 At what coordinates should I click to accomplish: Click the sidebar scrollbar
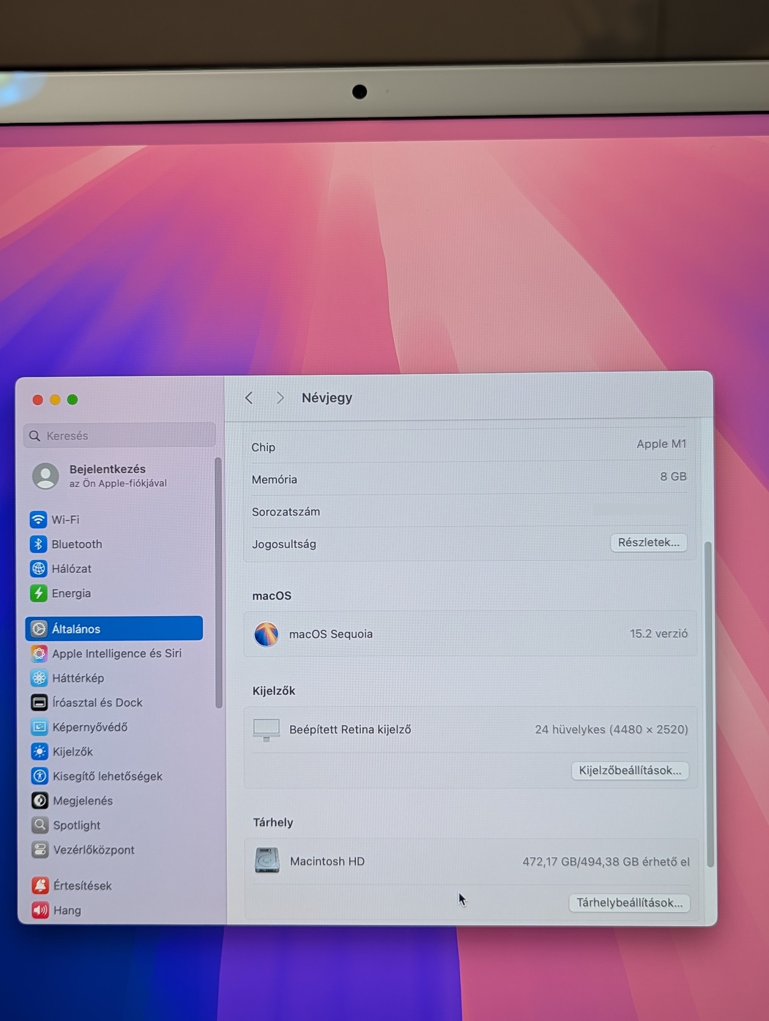[218, 583]
